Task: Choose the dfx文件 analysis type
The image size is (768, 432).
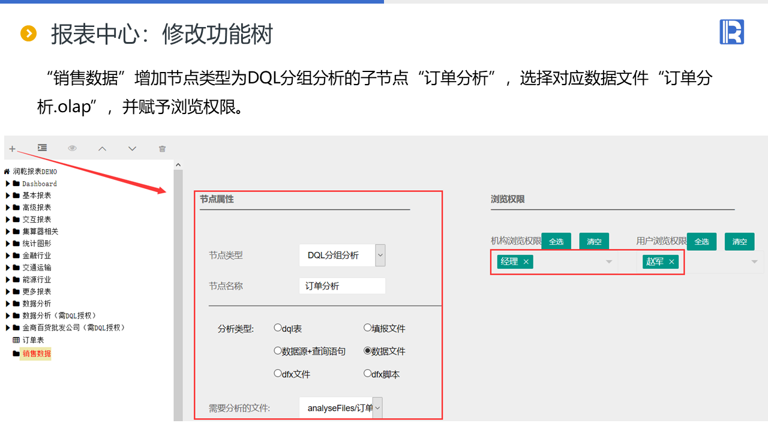Action: click(x=278, y=373)
